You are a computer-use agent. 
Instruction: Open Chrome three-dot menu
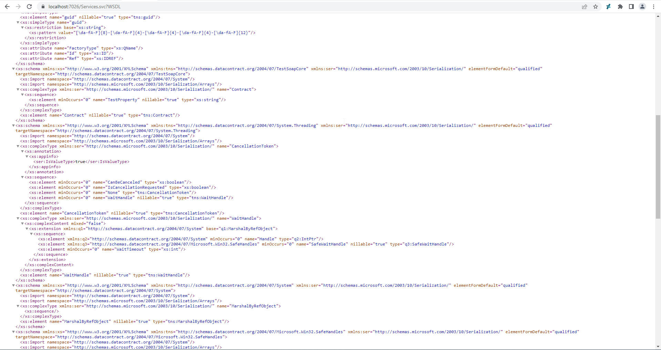tap(653, 7)
